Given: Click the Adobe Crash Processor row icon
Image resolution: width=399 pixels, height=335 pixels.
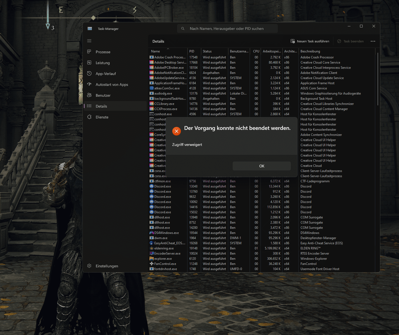Looking at the screenshot, I should [x=152, y=57].
